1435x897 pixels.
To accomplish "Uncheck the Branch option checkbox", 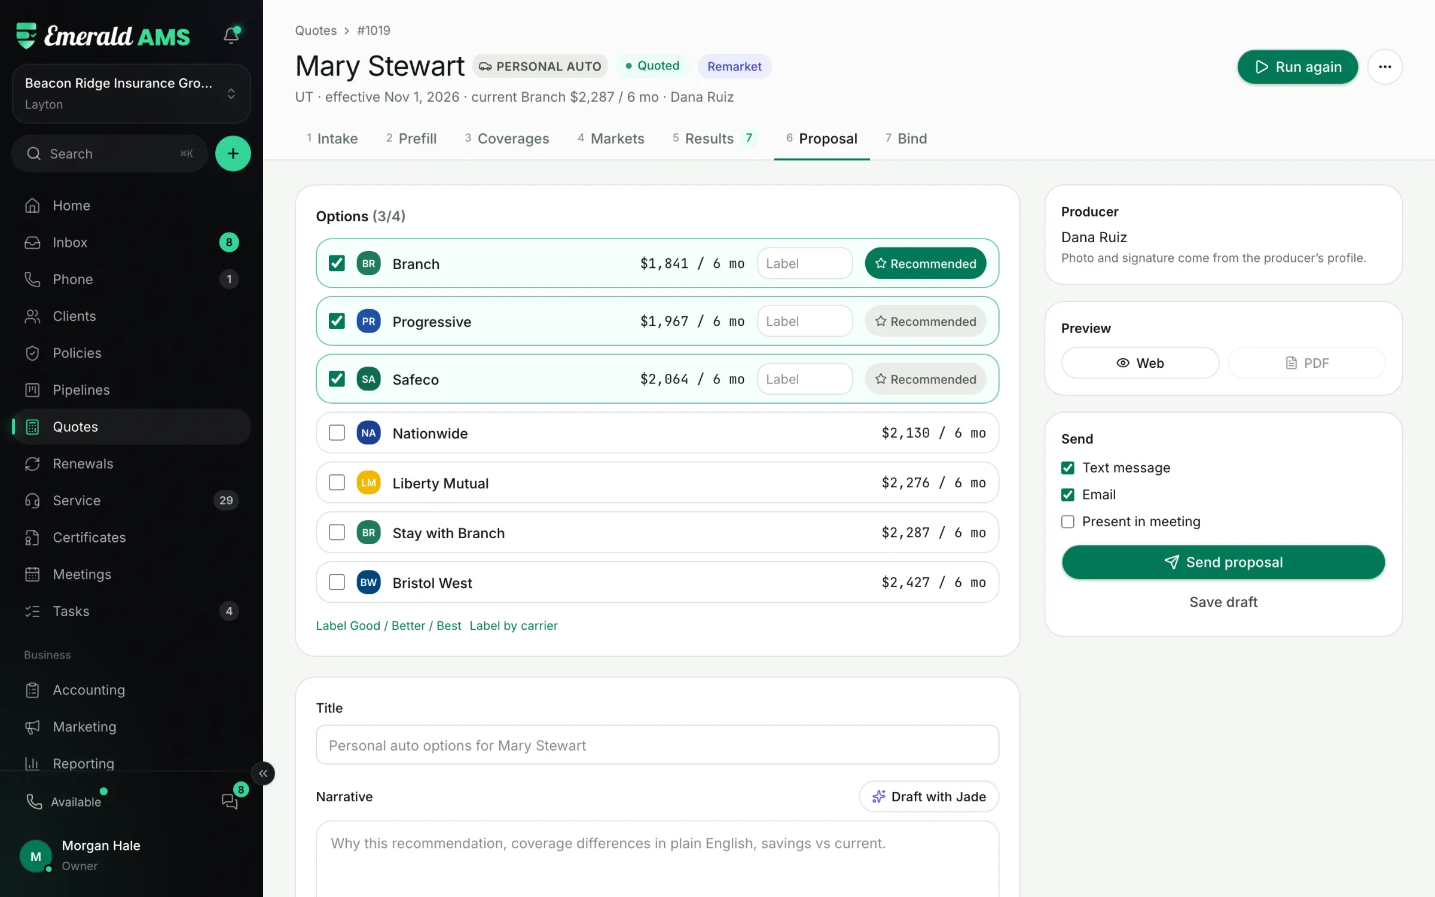I will coord(337,263).
